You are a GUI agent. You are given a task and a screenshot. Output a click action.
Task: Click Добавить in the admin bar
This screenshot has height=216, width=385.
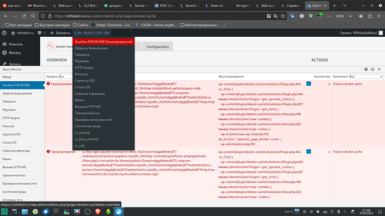point(60,33)
